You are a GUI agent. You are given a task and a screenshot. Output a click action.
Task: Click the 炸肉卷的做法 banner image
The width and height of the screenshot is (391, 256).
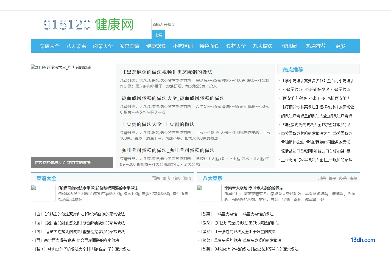(x=72, y=111)
